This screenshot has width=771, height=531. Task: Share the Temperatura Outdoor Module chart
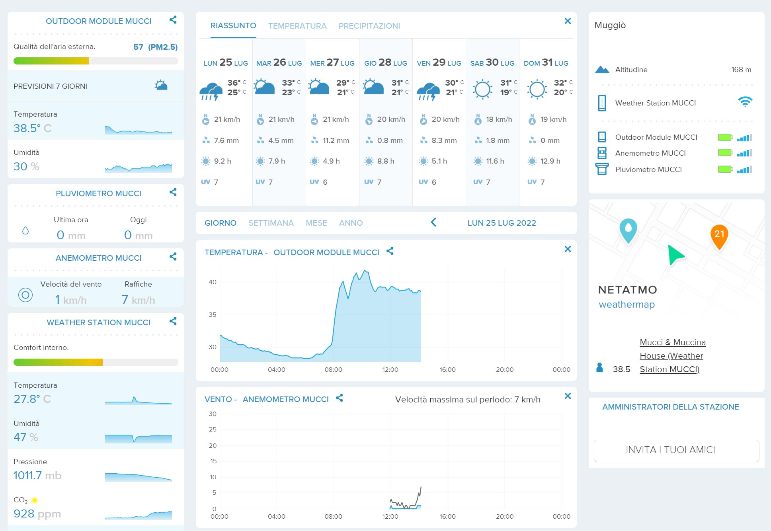(x=390, y=251)
